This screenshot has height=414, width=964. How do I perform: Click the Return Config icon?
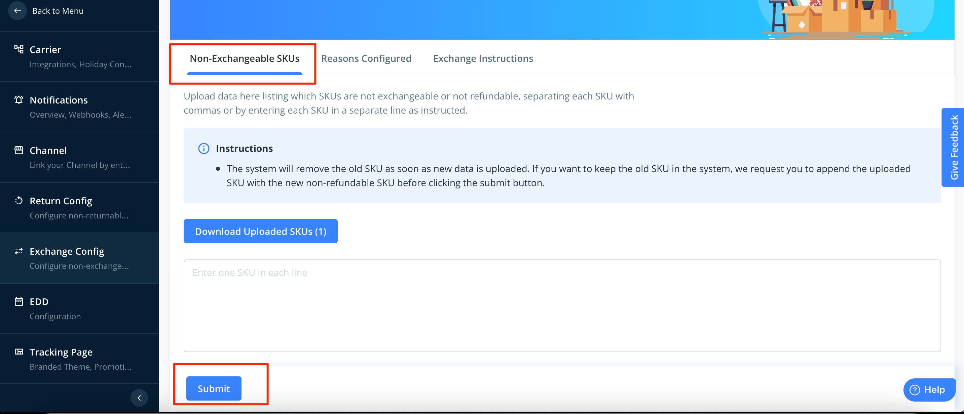(19, 201)
